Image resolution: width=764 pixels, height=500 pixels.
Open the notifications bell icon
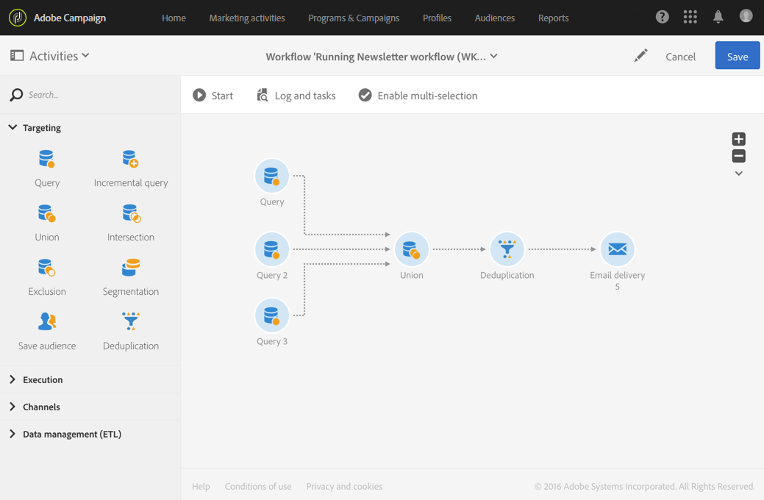tap(718, 17)
